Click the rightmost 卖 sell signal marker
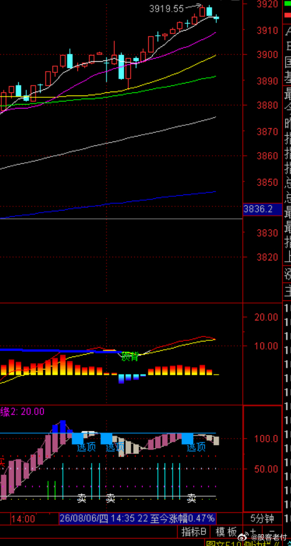The image size is (291, 546). (x=191, y=498)
